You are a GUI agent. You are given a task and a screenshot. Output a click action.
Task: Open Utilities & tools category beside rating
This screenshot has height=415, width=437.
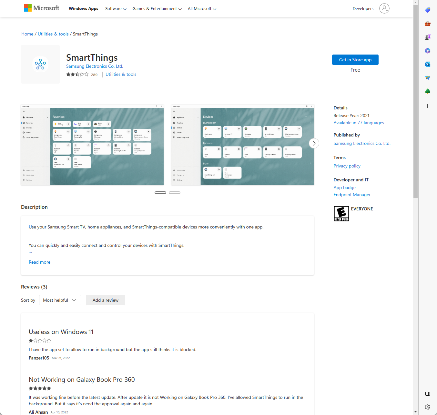tap(121, 74)
